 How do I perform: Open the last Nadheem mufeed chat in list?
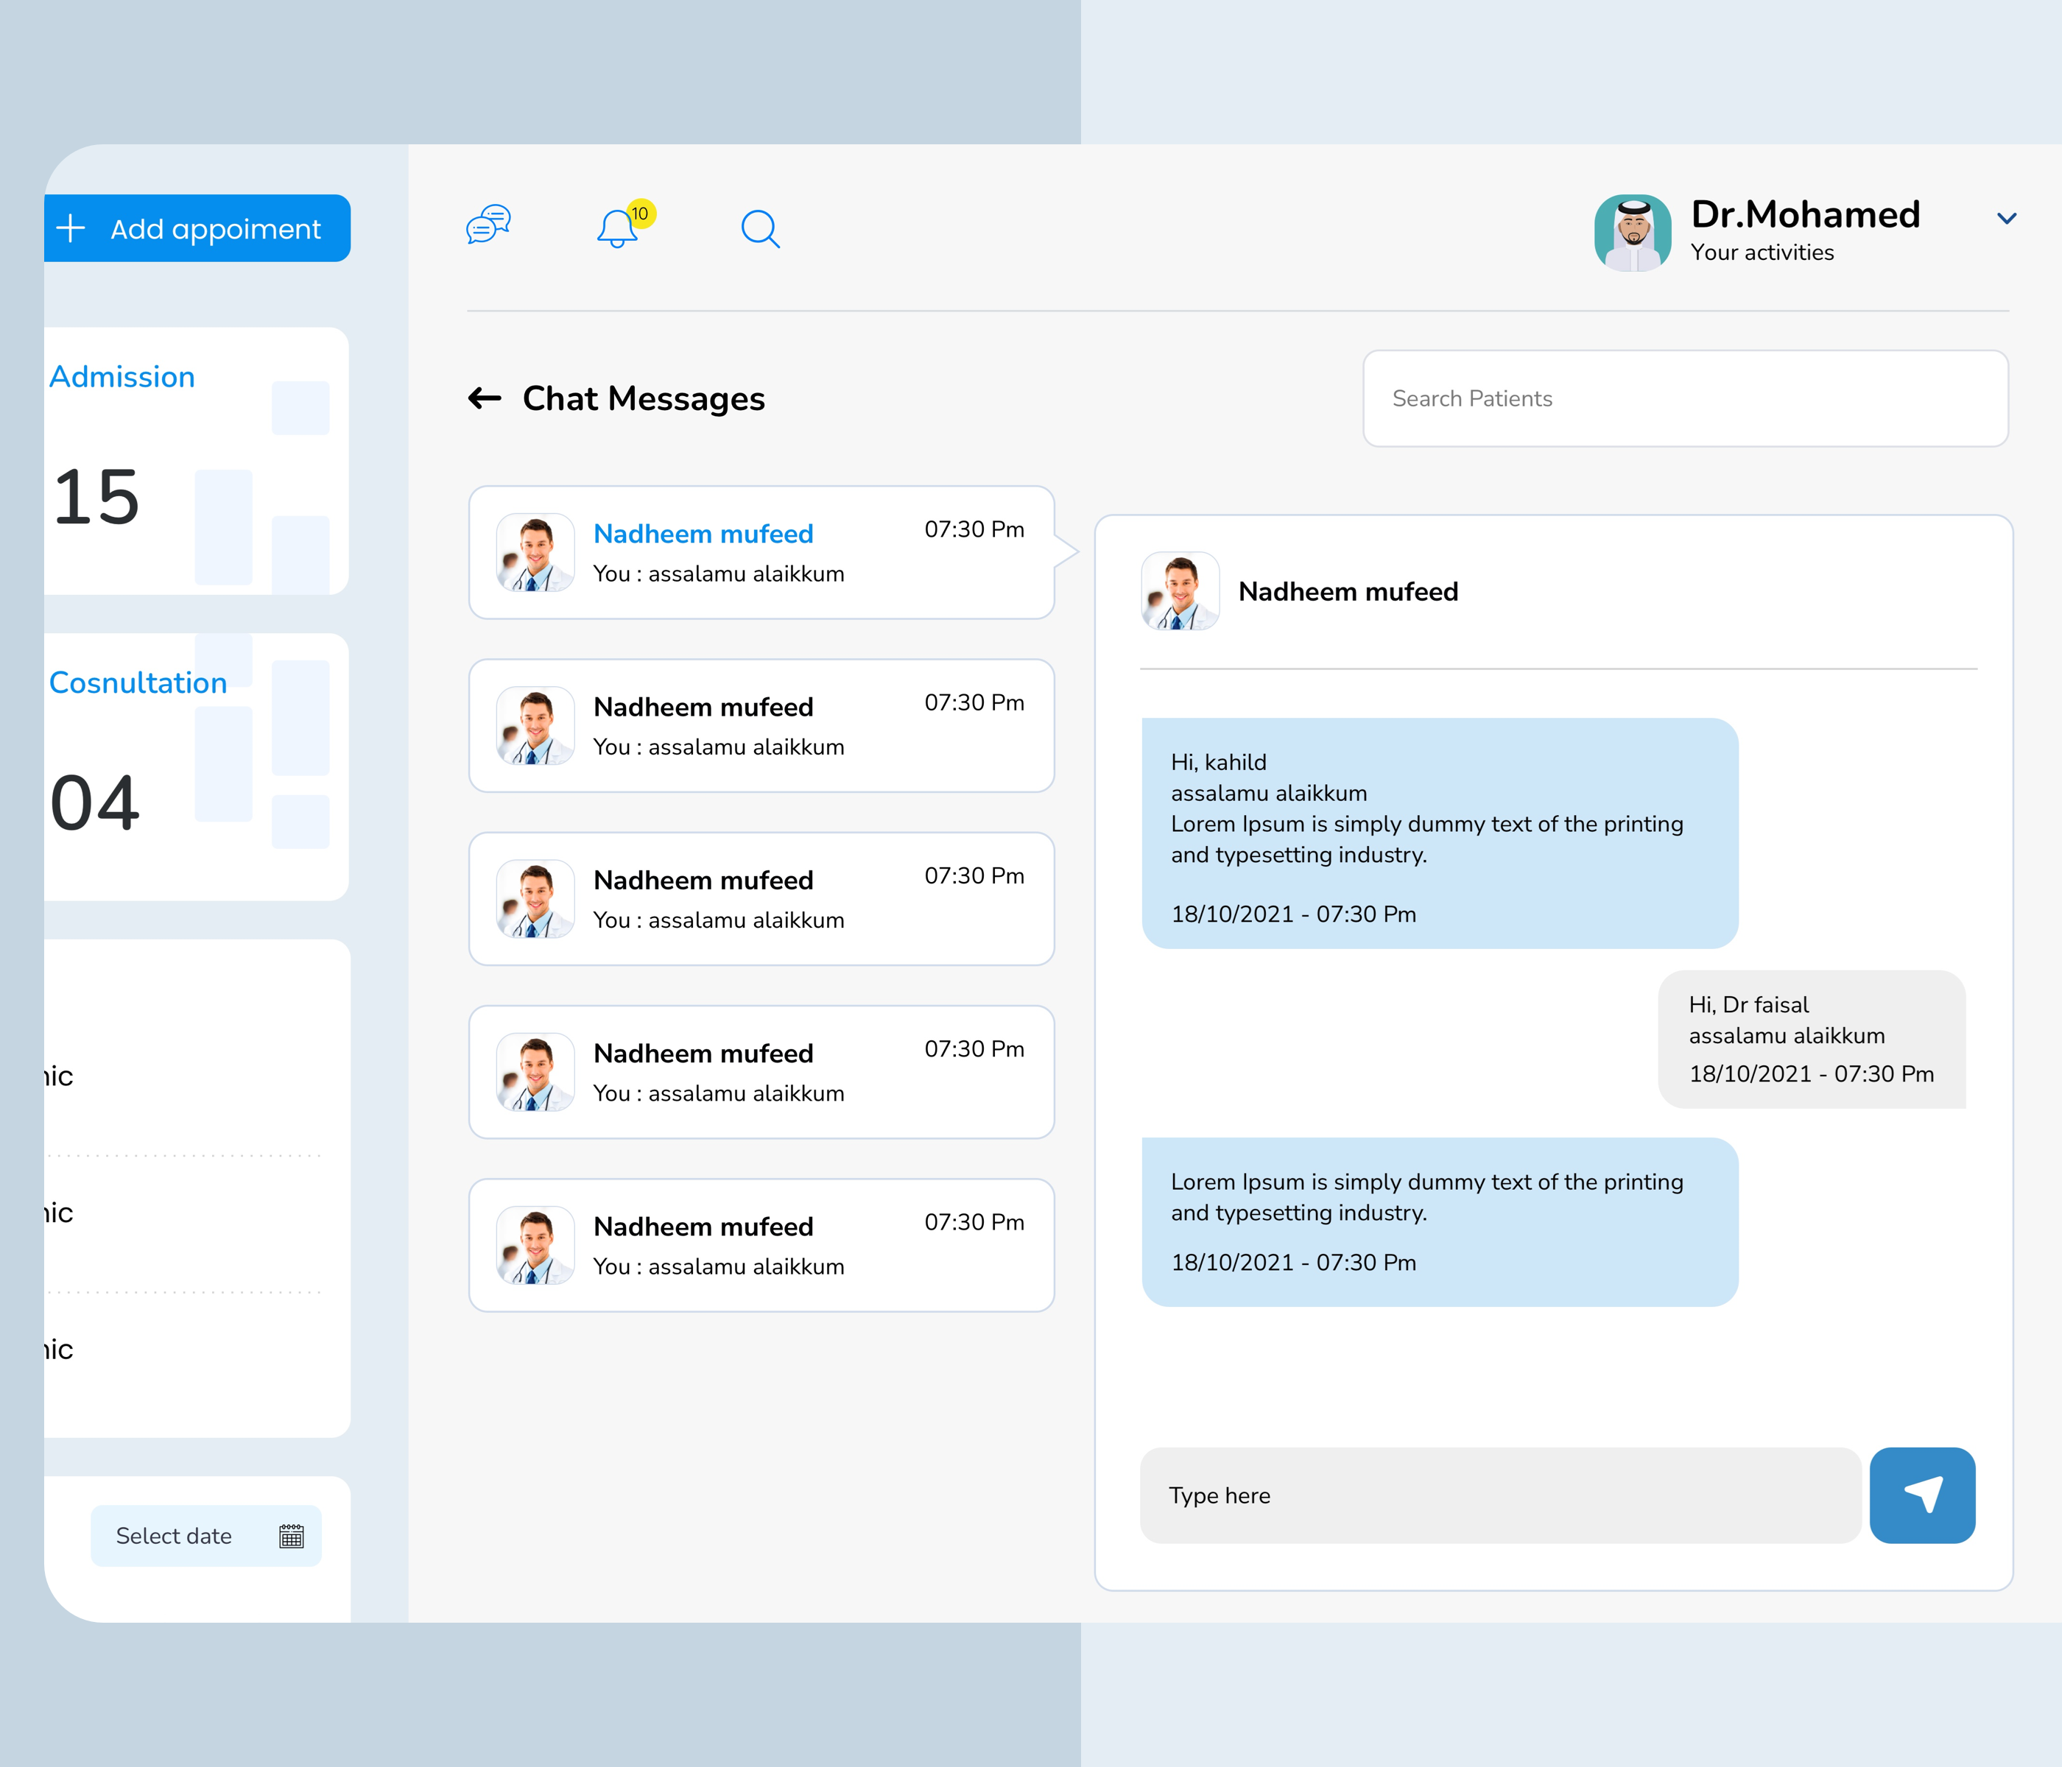coord(760,1246)
